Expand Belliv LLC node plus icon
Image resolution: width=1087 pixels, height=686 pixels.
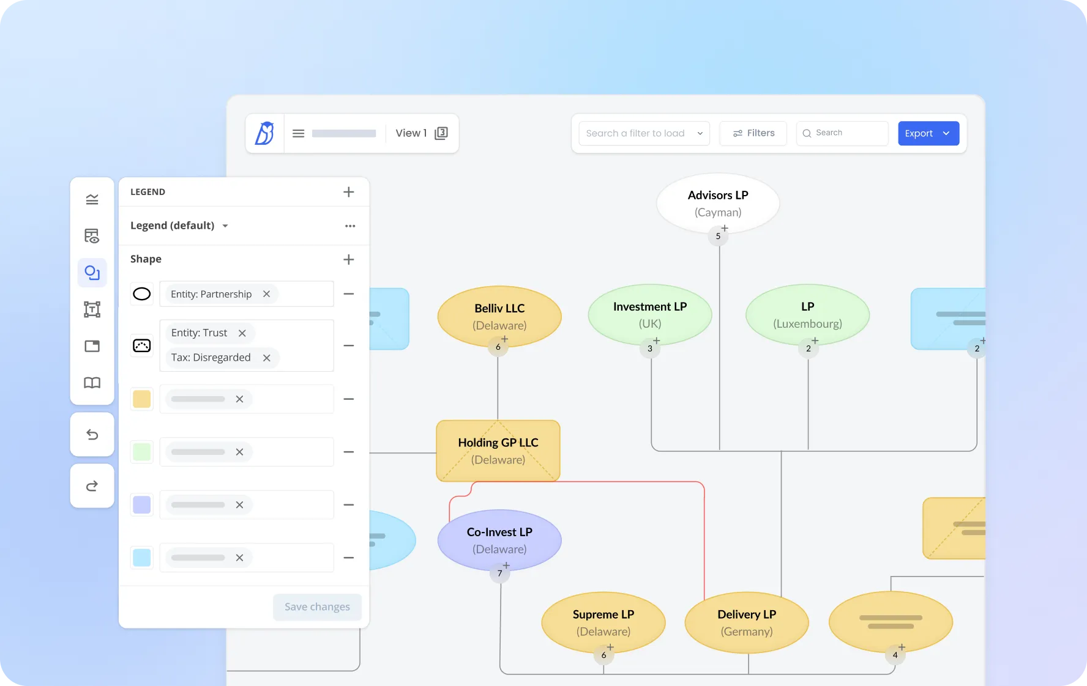[x=505, y=339]
